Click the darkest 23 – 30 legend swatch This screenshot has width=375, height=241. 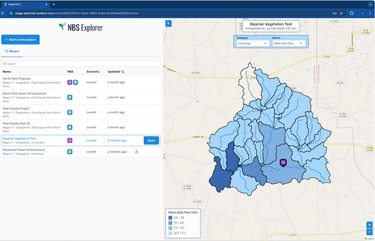(171, 218)
